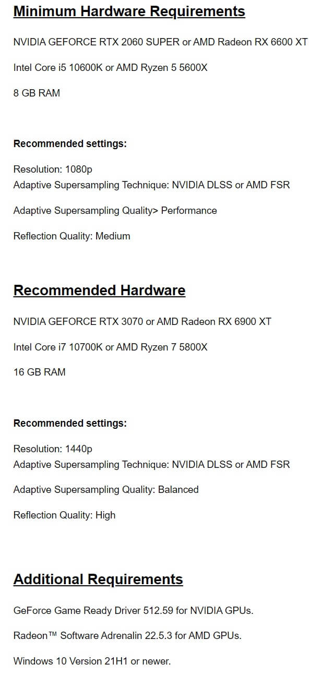Select the Resolution: 1080p line
Image resolution: width=335 pixels, height=676 pixels.
(53, 170)
